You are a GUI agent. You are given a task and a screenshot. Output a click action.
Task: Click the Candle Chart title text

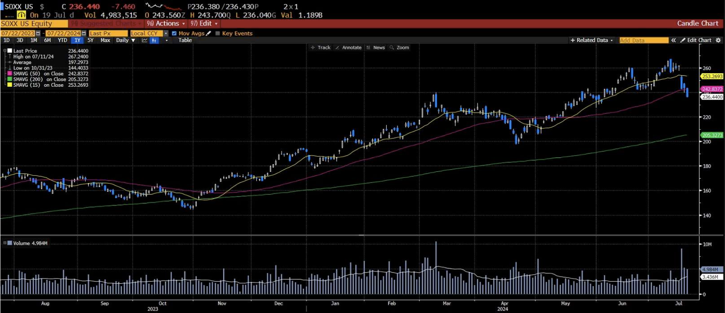[697, 23]
